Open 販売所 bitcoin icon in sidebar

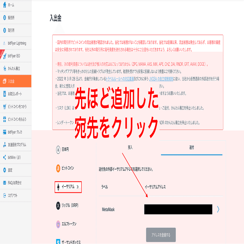click(5, 18)
